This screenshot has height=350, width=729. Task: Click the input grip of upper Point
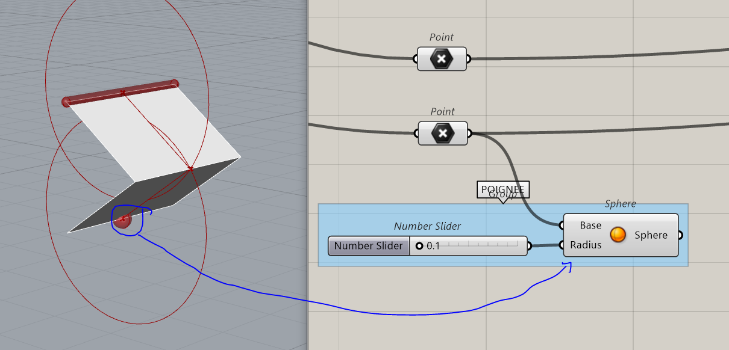point(415,59)
